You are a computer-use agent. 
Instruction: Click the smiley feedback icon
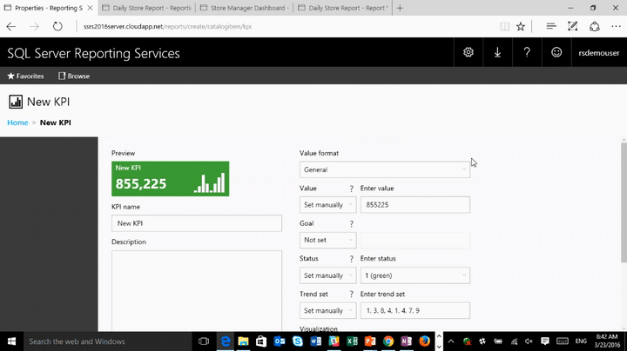(x=556, y=52)
